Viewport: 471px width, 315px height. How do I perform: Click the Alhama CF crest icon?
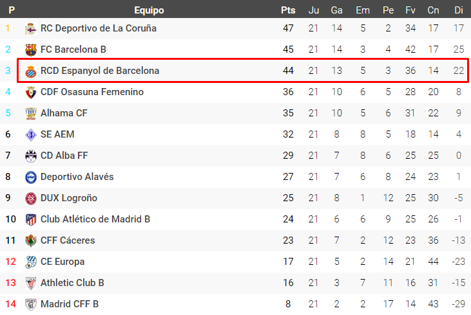click(x=31, y=113)
